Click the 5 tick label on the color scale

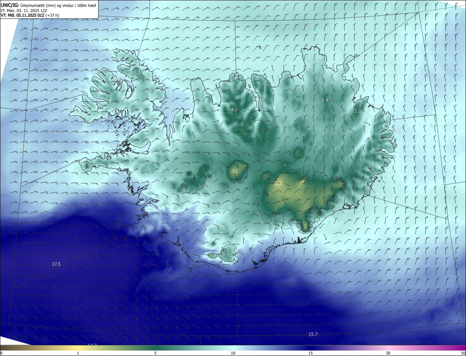(155, 353)
